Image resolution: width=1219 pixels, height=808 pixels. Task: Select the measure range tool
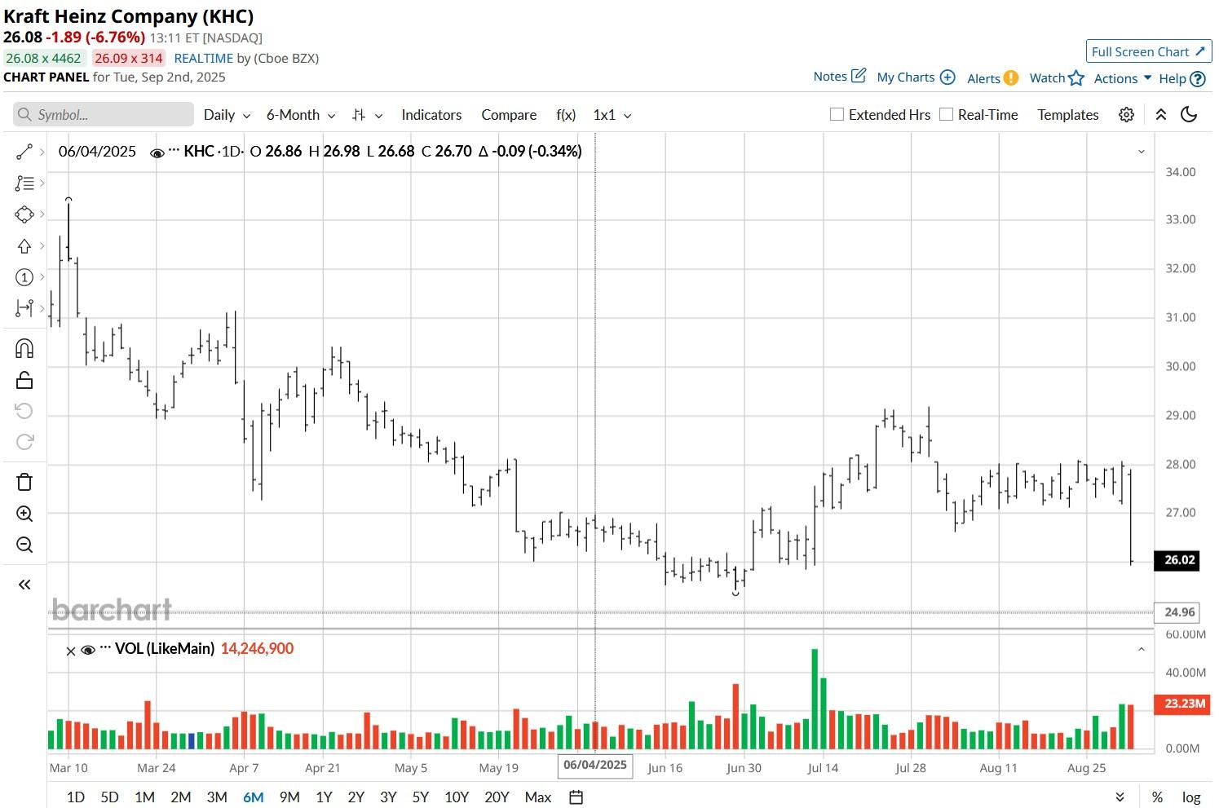pos(24,308)
